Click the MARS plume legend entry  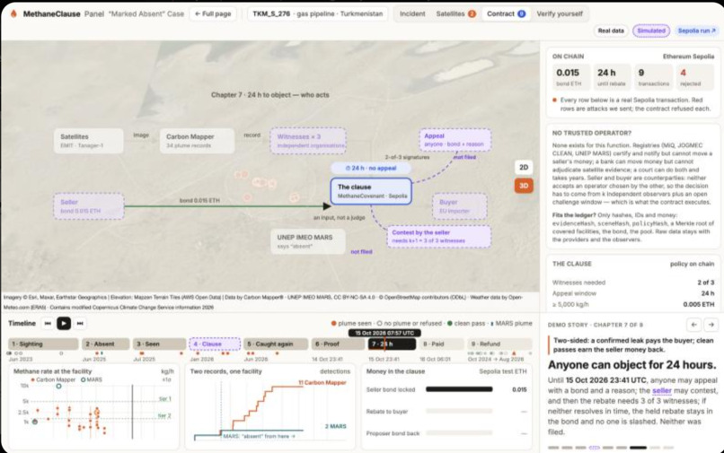[511, 323]
